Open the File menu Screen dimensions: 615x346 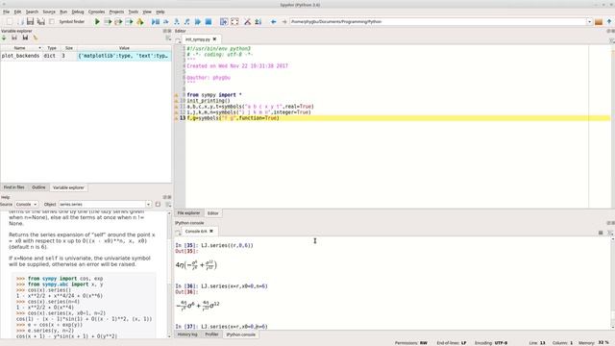tap(7, 12)
